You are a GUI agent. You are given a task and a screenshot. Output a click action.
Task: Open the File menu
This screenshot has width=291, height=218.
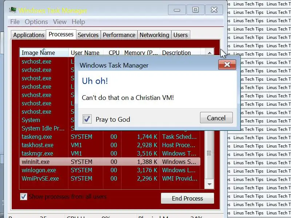click(15, 22)
